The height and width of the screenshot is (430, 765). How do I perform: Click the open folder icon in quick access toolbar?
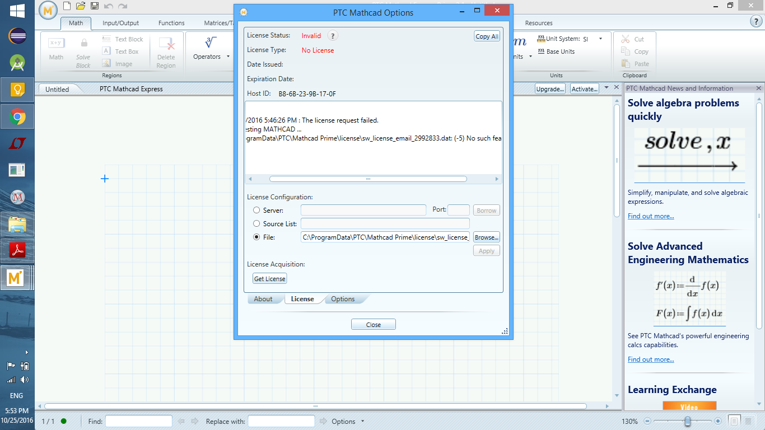click(81, 6)
